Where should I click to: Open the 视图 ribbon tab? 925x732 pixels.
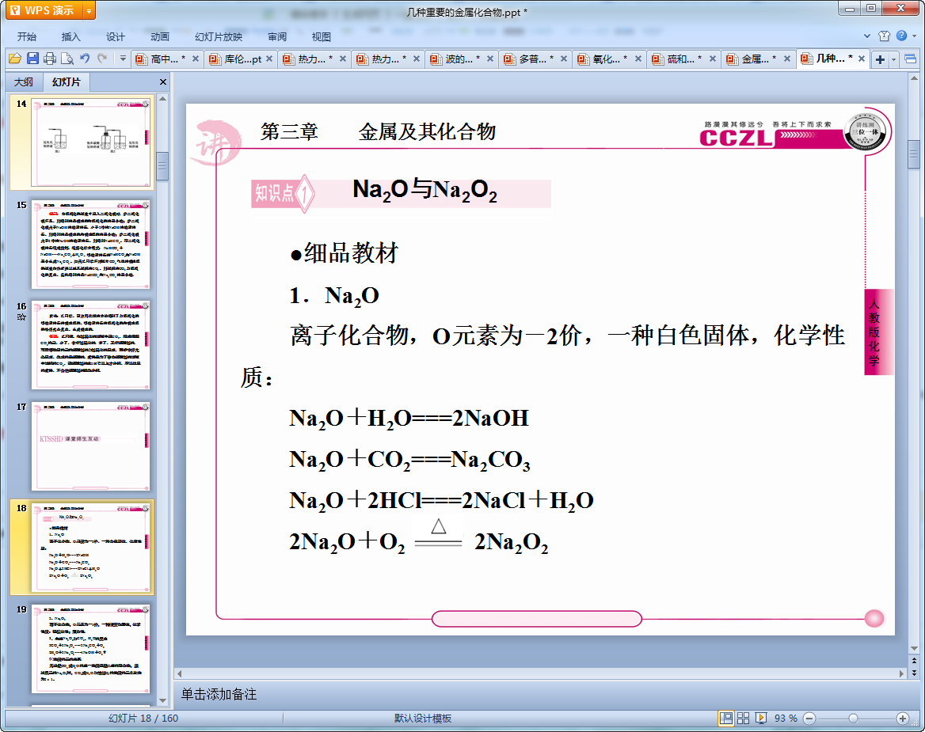pos(321,36)
